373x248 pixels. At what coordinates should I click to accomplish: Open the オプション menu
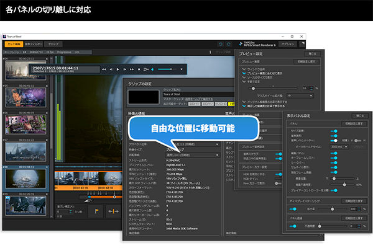[288, 44]
